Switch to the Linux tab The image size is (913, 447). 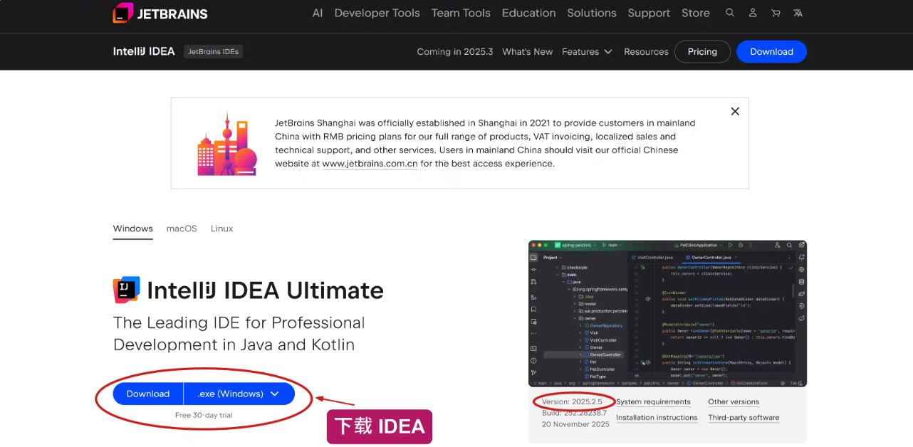pos(221,228)
